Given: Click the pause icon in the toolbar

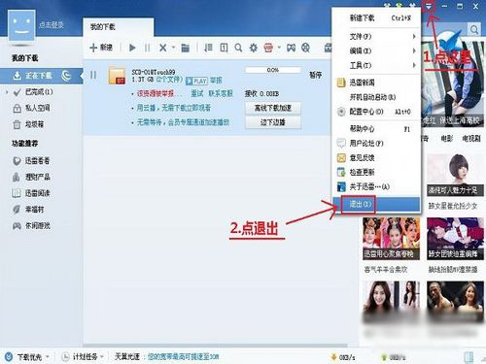Looking at the screenshot, I should (147, 48).
